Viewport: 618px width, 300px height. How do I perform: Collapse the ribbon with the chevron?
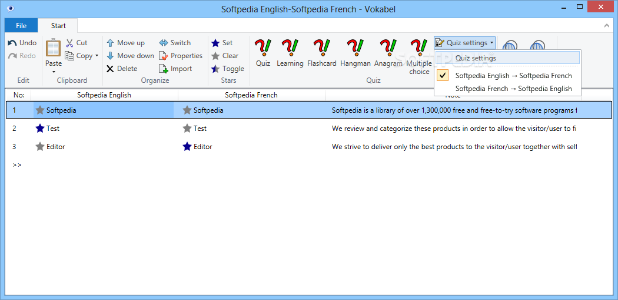(x=607, y=26)
